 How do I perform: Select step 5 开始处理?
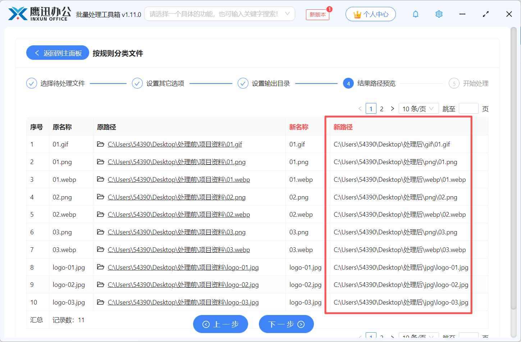click(469, 83)
